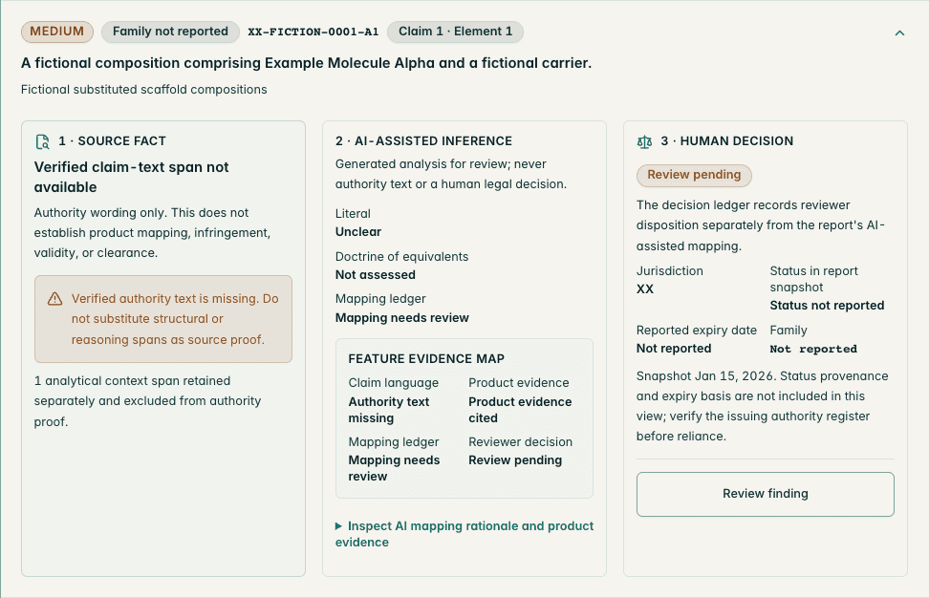The height and width of the screenshot is (598, 929).
Task: Click the Literal value Unclear
Action: pyautogui.click(x=358, y=232)
